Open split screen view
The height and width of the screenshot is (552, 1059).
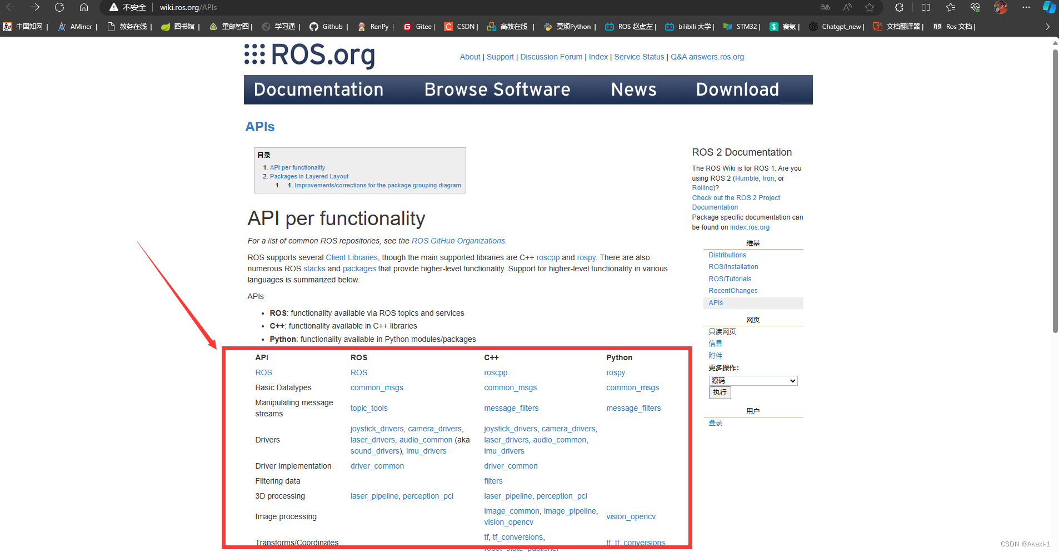[925, 7]
